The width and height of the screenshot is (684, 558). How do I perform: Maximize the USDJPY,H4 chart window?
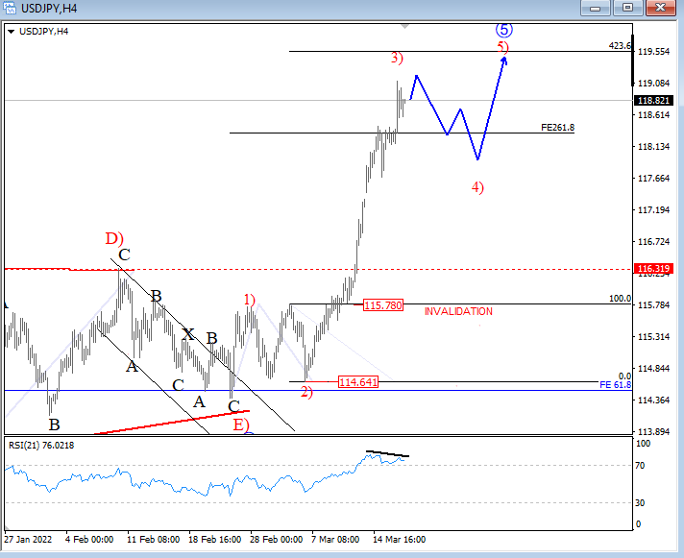pyautogui.click(x=627, y=8)
